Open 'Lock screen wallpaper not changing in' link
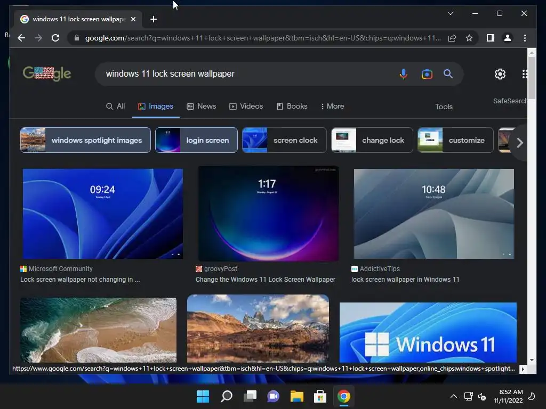546x409 pixels. [x=80, y=280]
